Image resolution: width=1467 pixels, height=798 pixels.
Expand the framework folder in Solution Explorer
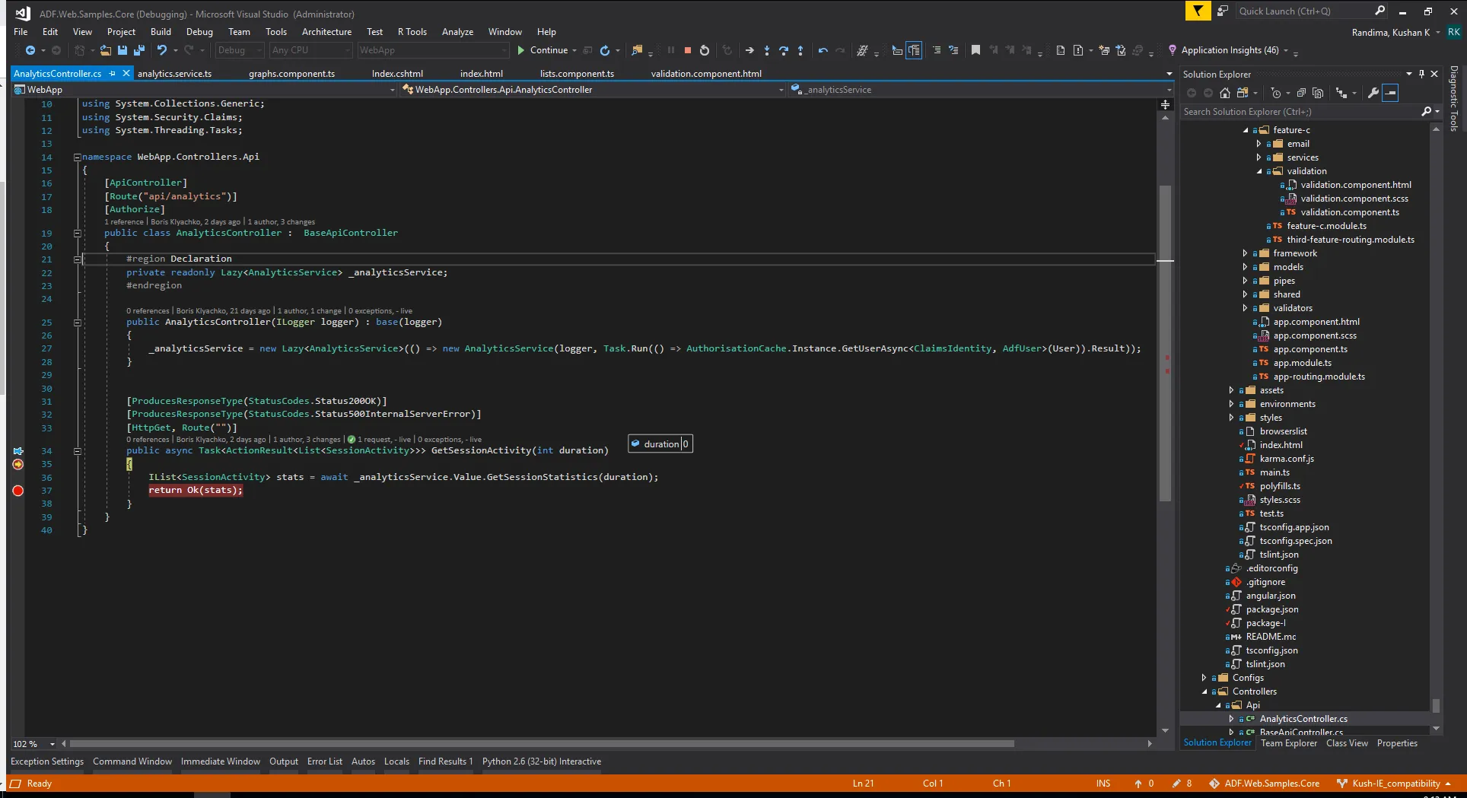point(1245,253)
